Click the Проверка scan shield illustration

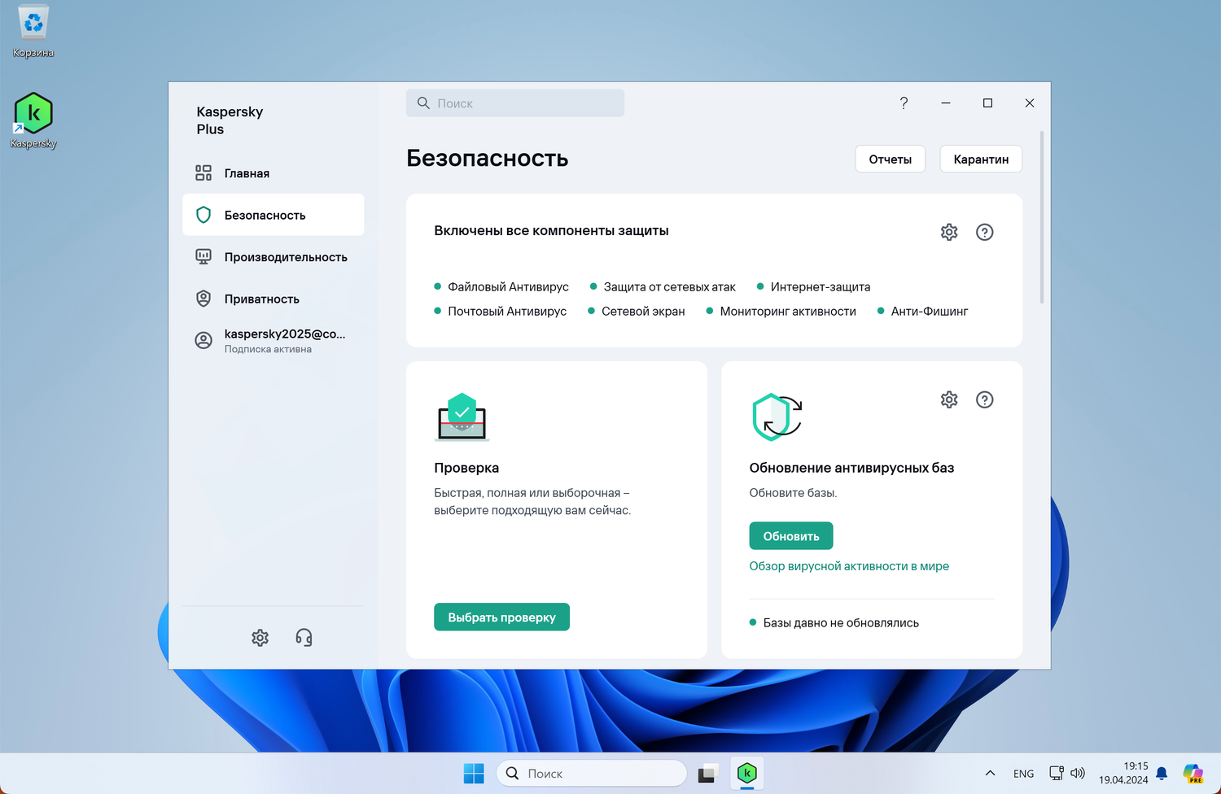click(x=462, y=417)
